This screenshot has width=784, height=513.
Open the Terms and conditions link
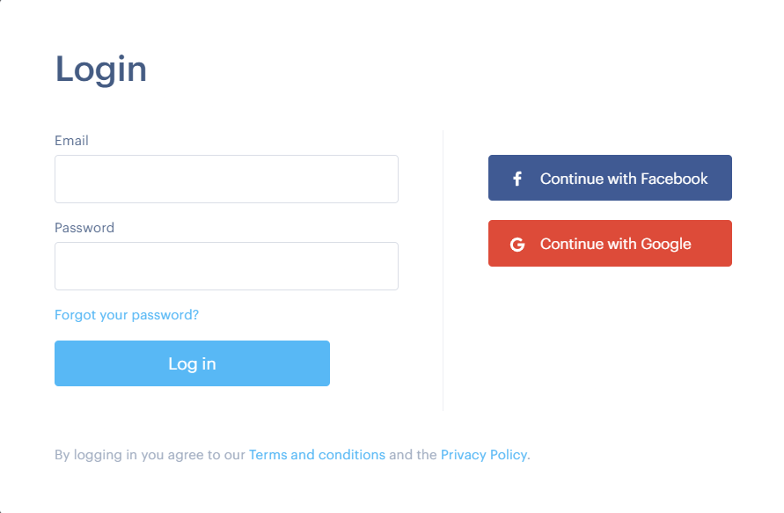coord(317,454)
